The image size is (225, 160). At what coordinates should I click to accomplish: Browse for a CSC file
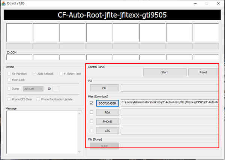pos(108,131)
